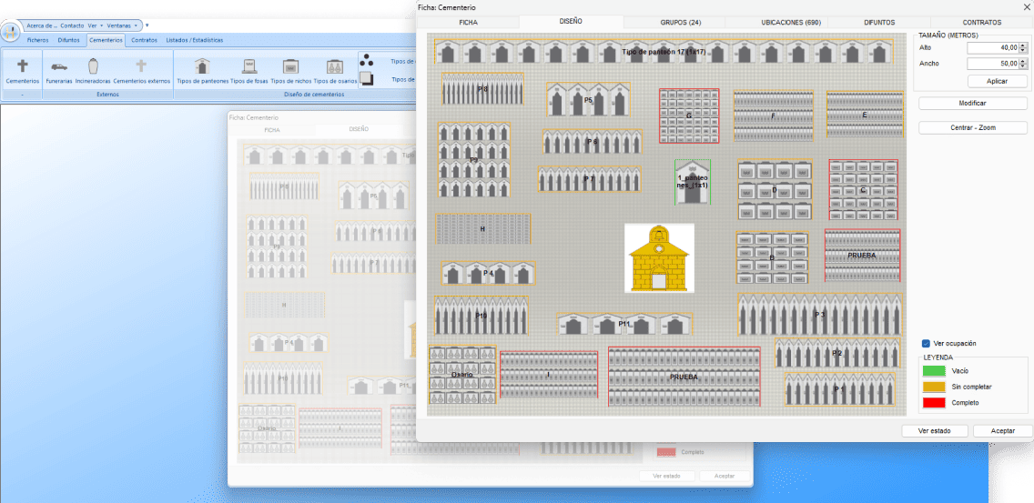The width and height of the screenshot is (1034, 503).
Task: Expand the Ver dropdown menu
Action: tap(95, 25)
